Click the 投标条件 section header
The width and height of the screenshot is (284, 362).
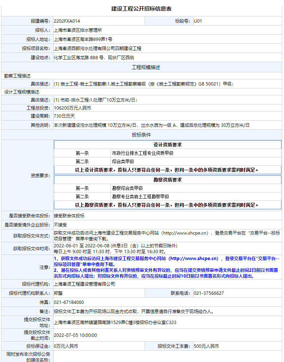coord(141,135)
